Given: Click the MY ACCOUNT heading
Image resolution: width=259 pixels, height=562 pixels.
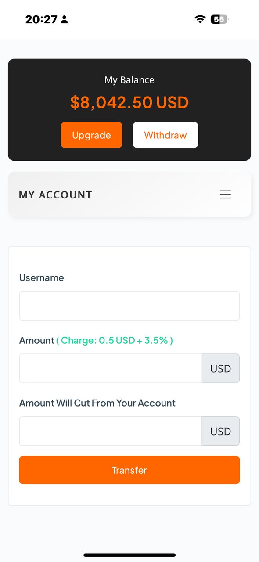Looking at the screenshot, I should click(x=55, y=195).
